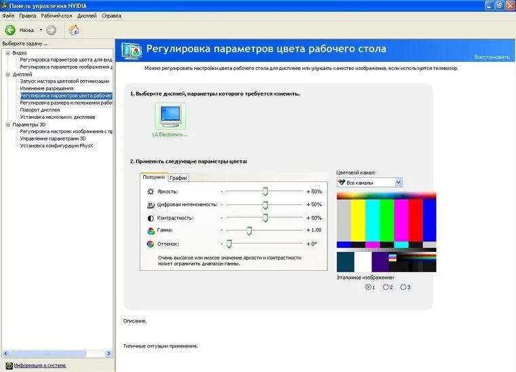Screen dimensions: 516x372
Task: Open Установка конфигурации PhysX item
Action: click(x=56, y=146)
